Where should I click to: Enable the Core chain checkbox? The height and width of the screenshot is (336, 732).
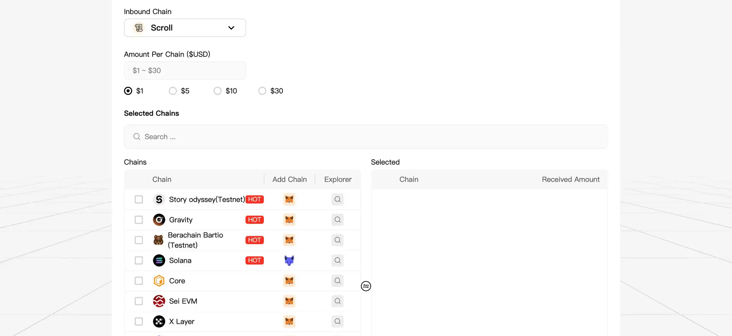[139, 281]
